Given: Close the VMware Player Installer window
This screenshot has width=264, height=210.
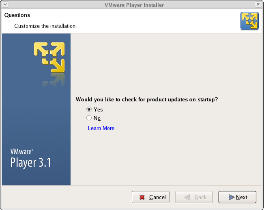Looking at the screenshot, I should pyautogui.click(x=258, y=4).
